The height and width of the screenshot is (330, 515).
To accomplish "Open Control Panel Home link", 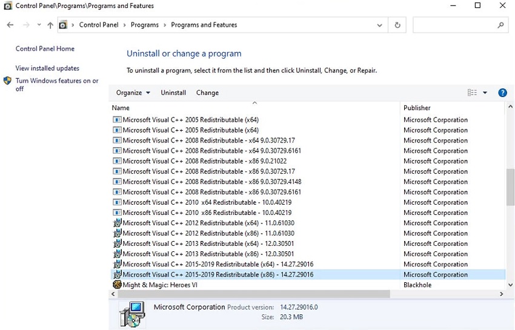I will 45,48.
